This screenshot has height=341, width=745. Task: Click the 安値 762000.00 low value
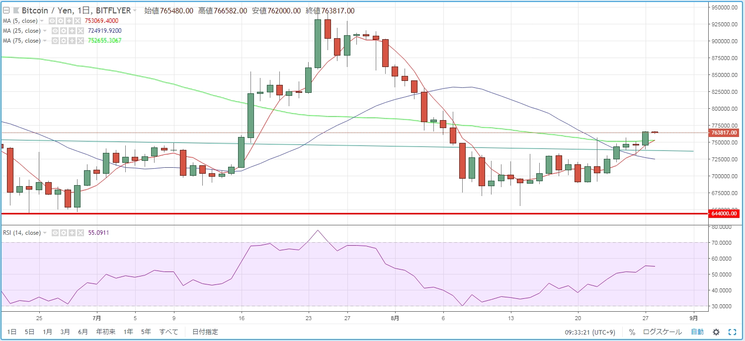pos(276,10)
